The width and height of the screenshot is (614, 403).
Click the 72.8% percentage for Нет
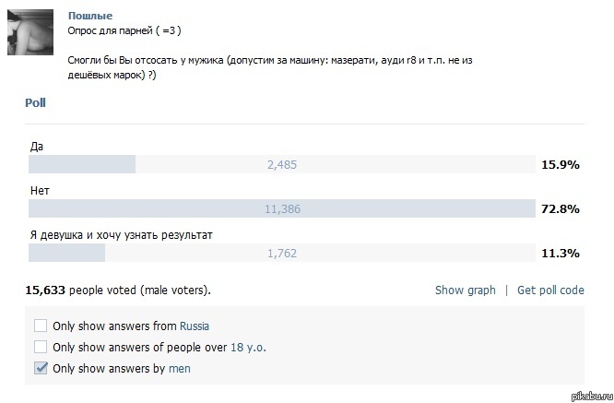point(559,208)
